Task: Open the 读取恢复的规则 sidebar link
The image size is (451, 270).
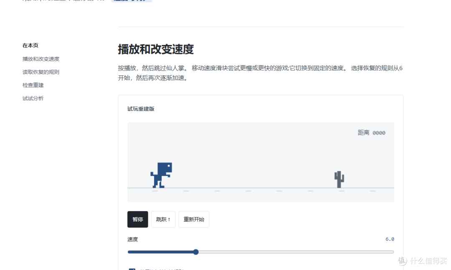Action: click(x=41, y=72)
